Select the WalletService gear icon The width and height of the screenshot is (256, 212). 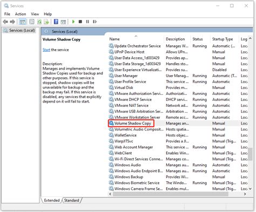(x=111, y=135)
